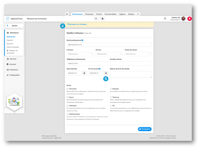Open the Date d'arrivée calendar picker
This screenshot has height=149, width=200.
(x=84, y=73)
